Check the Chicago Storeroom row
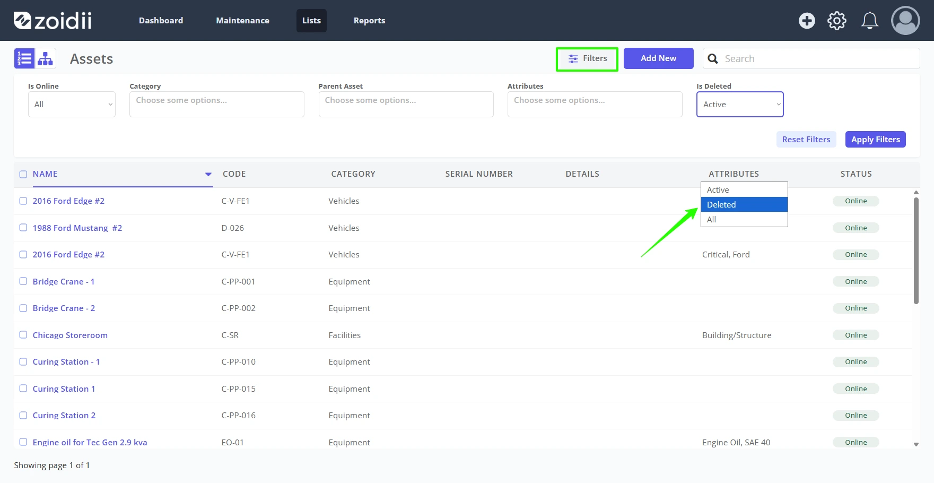 pos(23,335)
